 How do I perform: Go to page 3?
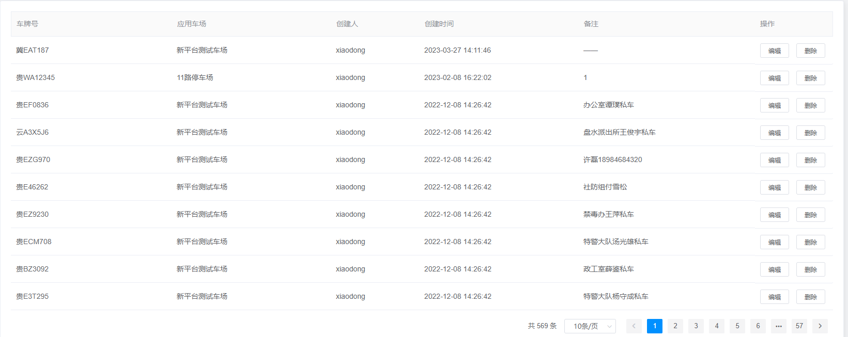coord(696,326)
